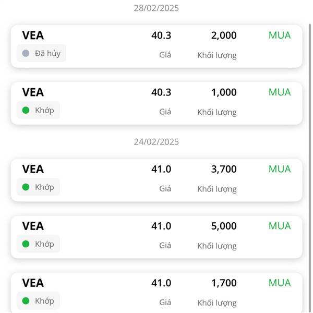Select the Đã hủy status badge
Screen dimensions: 313x313
tap(41, 53)
